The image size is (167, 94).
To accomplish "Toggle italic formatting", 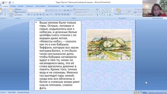I will (x=32, y=15).
